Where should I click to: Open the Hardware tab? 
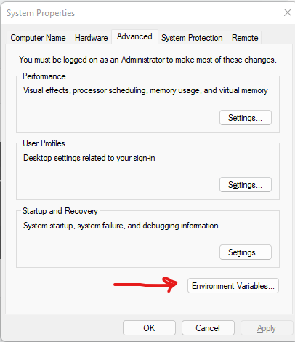91,38
